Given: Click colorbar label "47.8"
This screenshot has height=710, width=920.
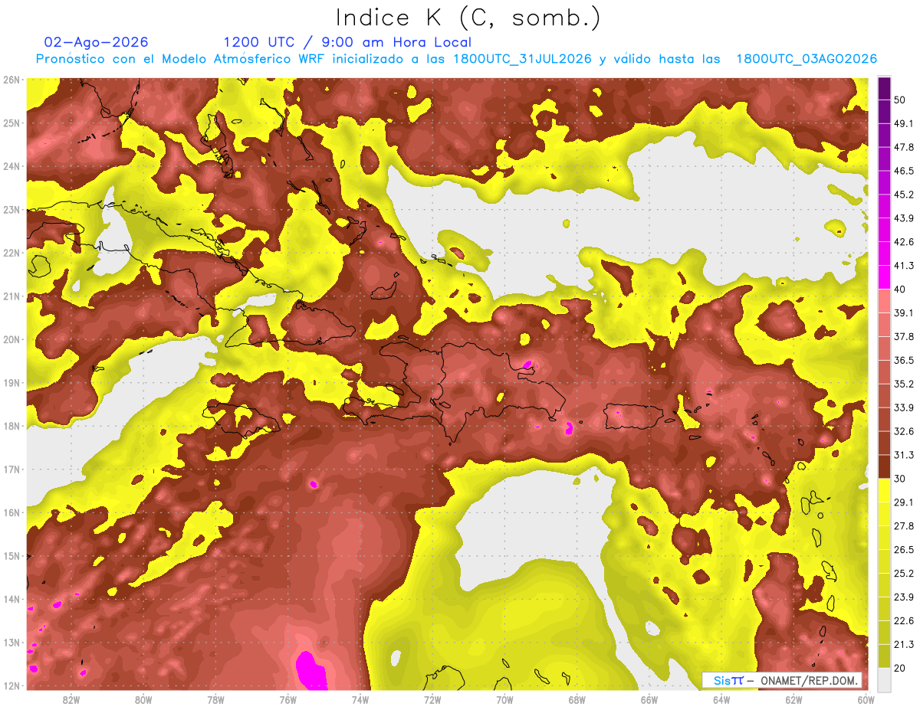Looking at the screenshot, I should (x=903, y=147).
